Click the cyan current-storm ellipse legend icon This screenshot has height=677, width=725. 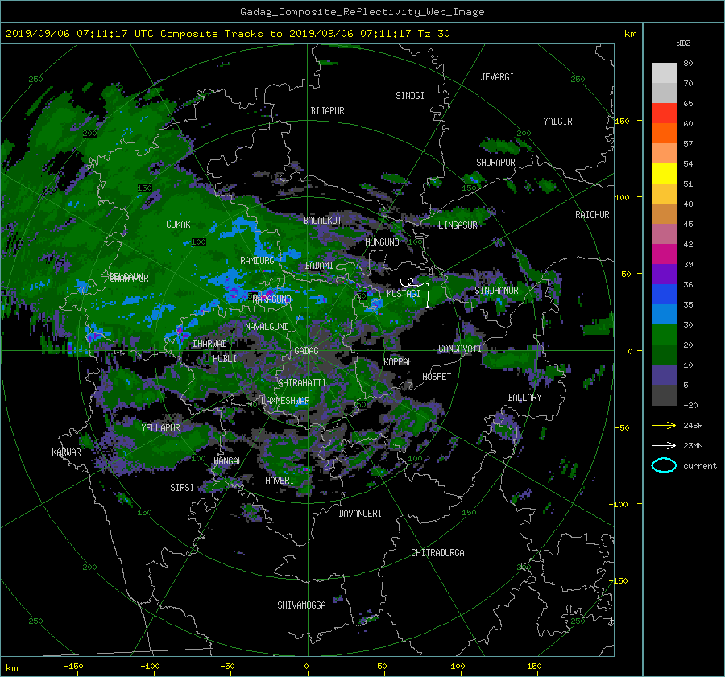pyautogui.click(x=664, y=465)
